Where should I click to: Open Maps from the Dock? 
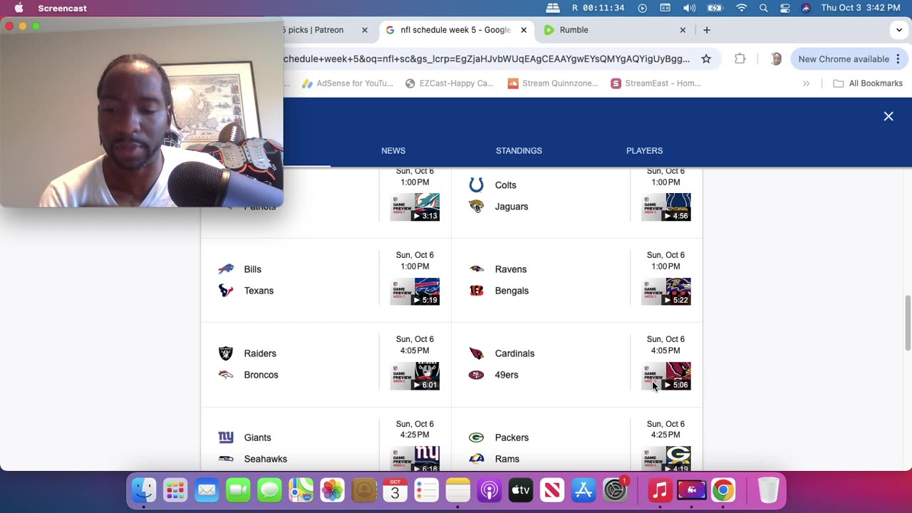[x=301, y=490]
